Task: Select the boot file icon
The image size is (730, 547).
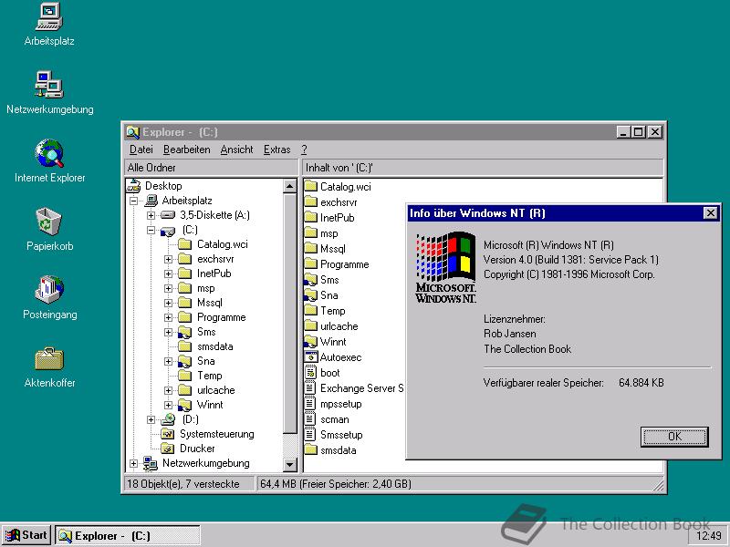Action: 310,373
